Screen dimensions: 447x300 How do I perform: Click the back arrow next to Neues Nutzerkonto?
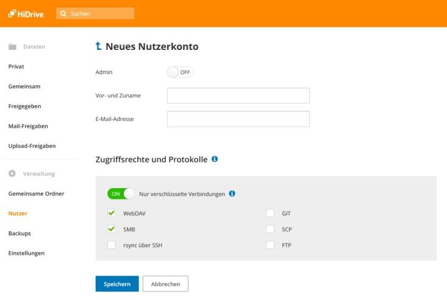(x=98, y=46)
